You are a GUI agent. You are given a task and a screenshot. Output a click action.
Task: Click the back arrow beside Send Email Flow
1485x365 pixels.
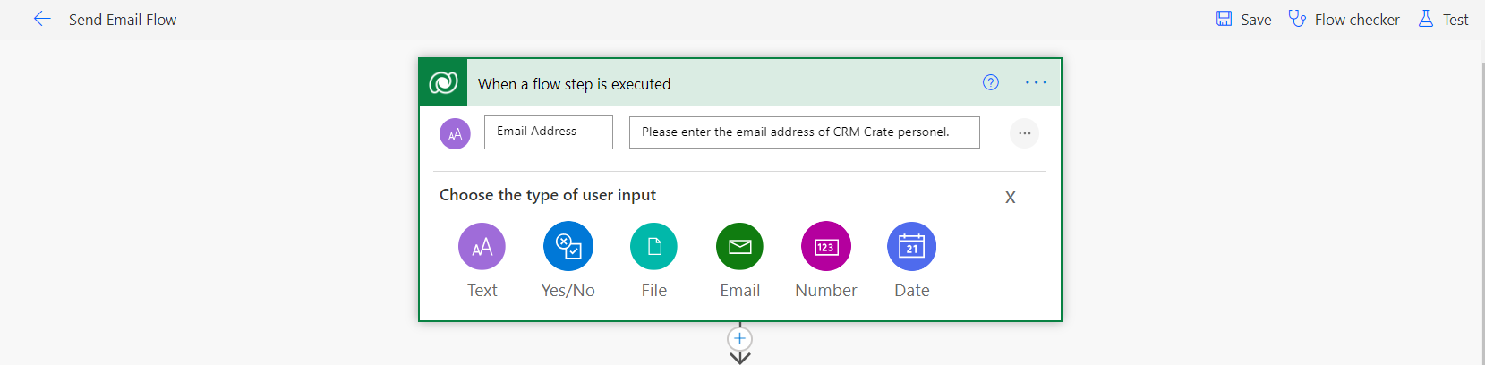tap(42, 19)
